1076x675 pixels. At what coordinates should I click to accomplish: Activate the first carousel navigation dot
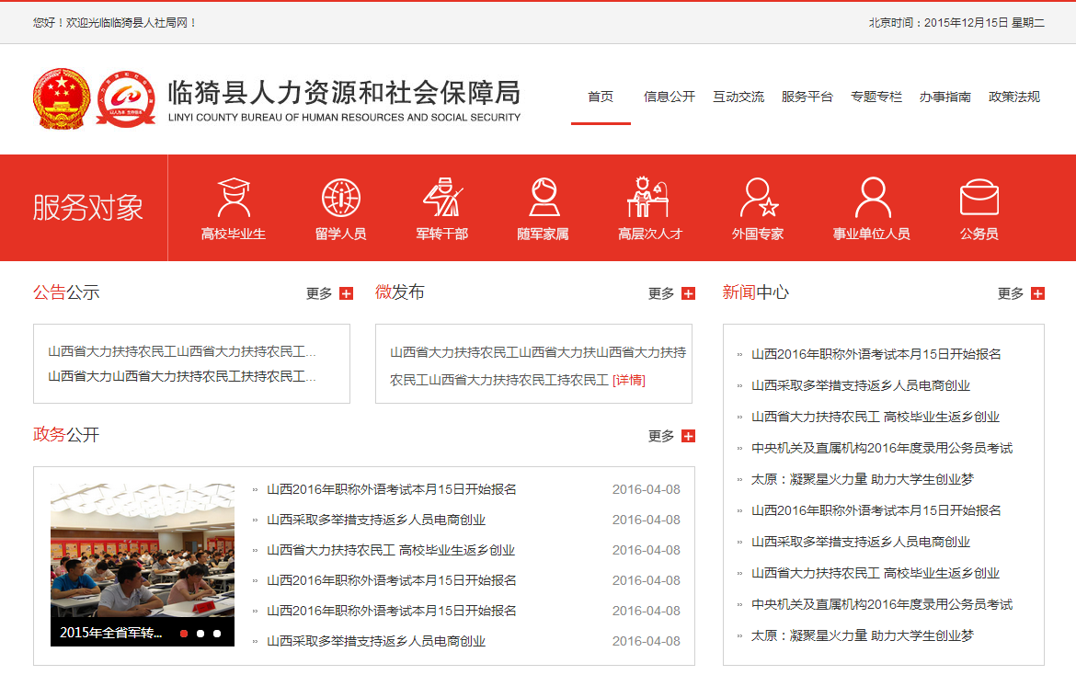coord(184,634)
